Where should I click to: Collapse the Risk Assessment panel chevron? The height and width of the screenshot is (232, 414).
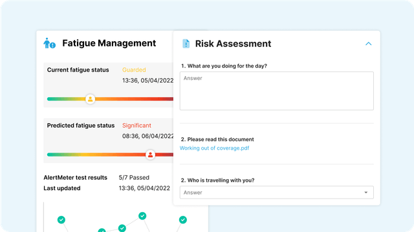click(368, 44)
